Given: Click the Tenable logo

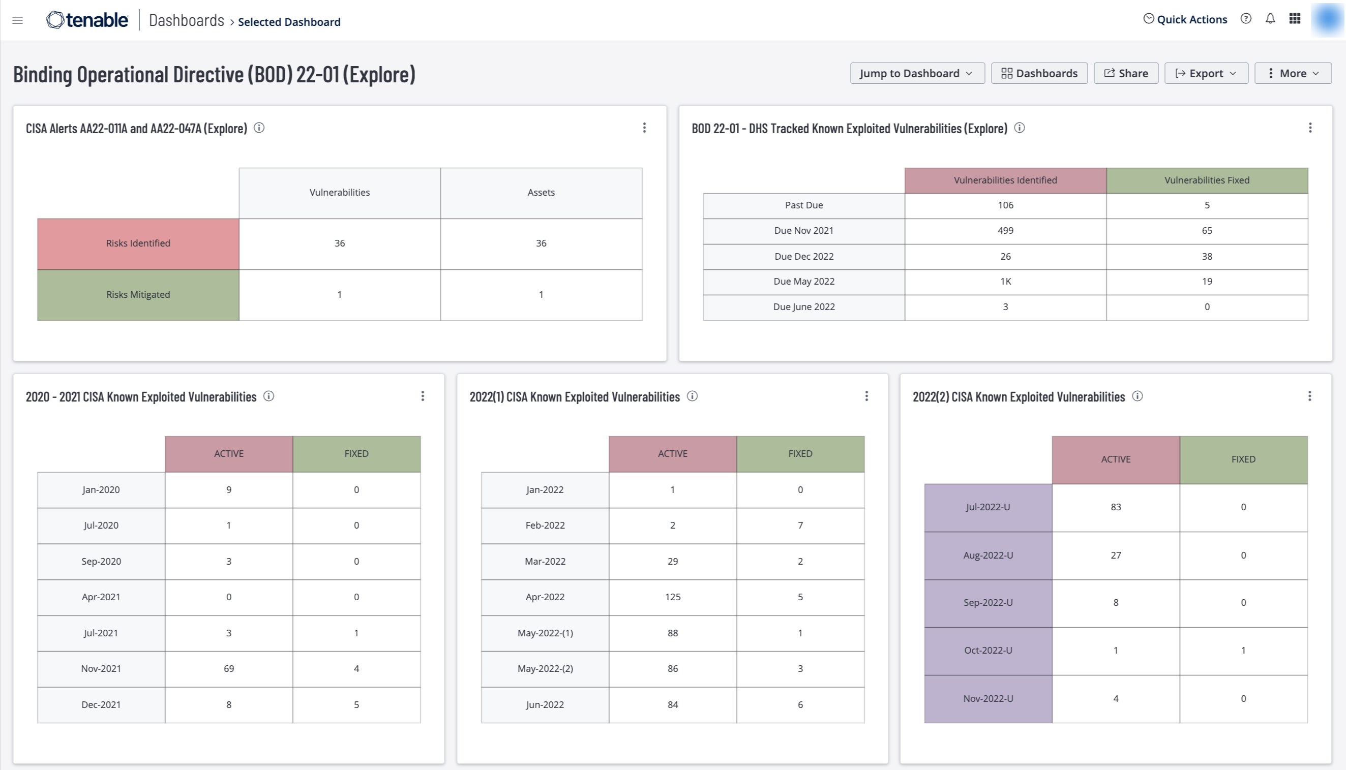Looking at the screenshot, I should tap(87, 20).
